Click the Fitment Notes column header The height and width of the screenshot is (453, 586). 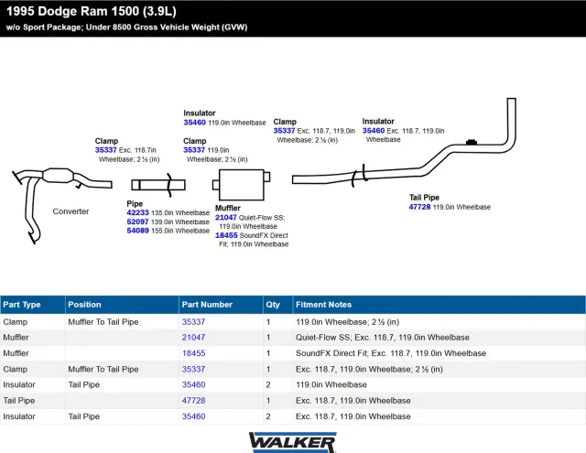[x=439, y=305]
